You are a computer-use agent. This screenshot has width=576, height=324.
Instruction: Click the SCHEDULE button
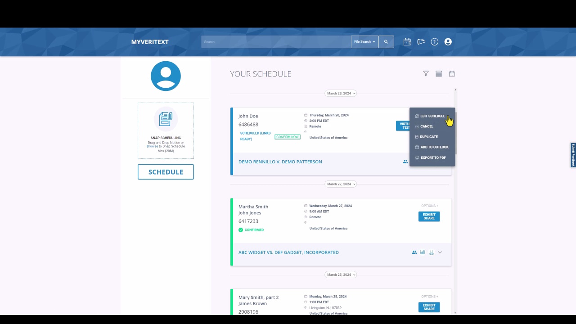pos(166,172)
